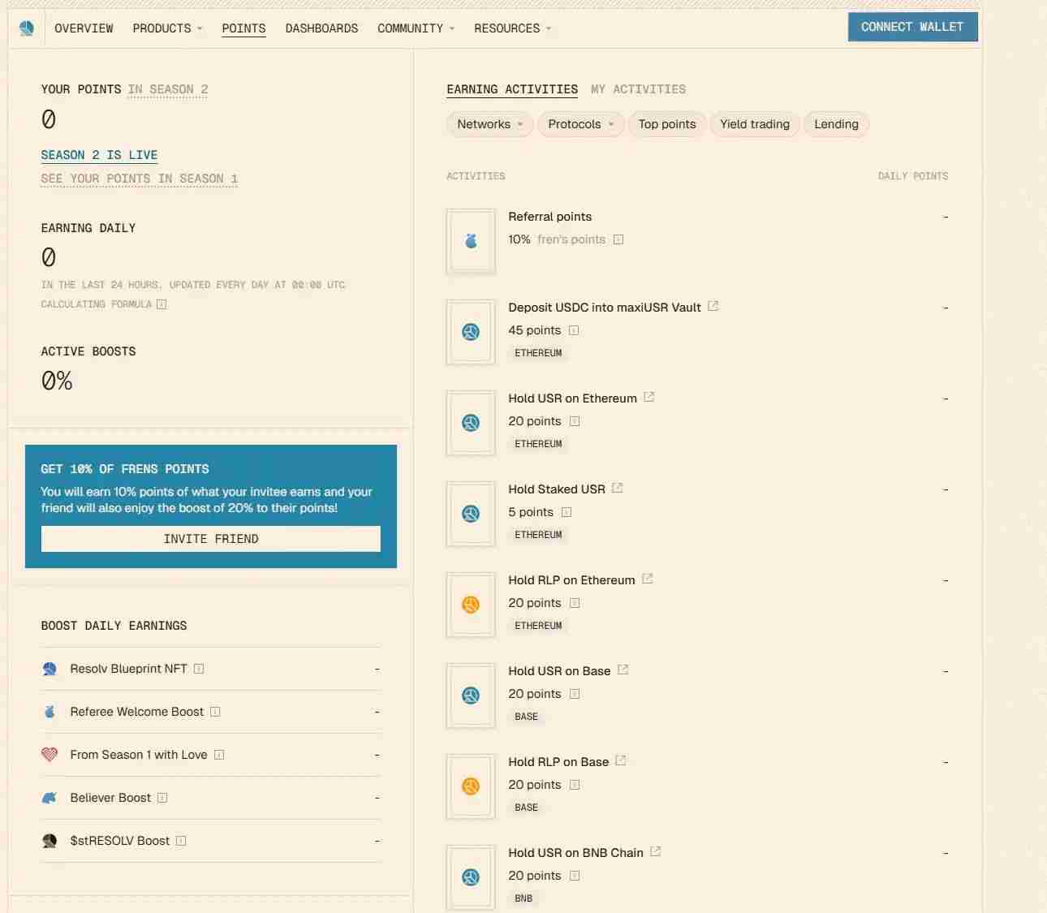Click the Connect Wallet button
Viewport: 1047px width, 913px height.
pos(913,27)
